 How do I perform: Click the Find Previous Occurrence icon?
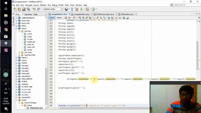(x=83, y=18)
